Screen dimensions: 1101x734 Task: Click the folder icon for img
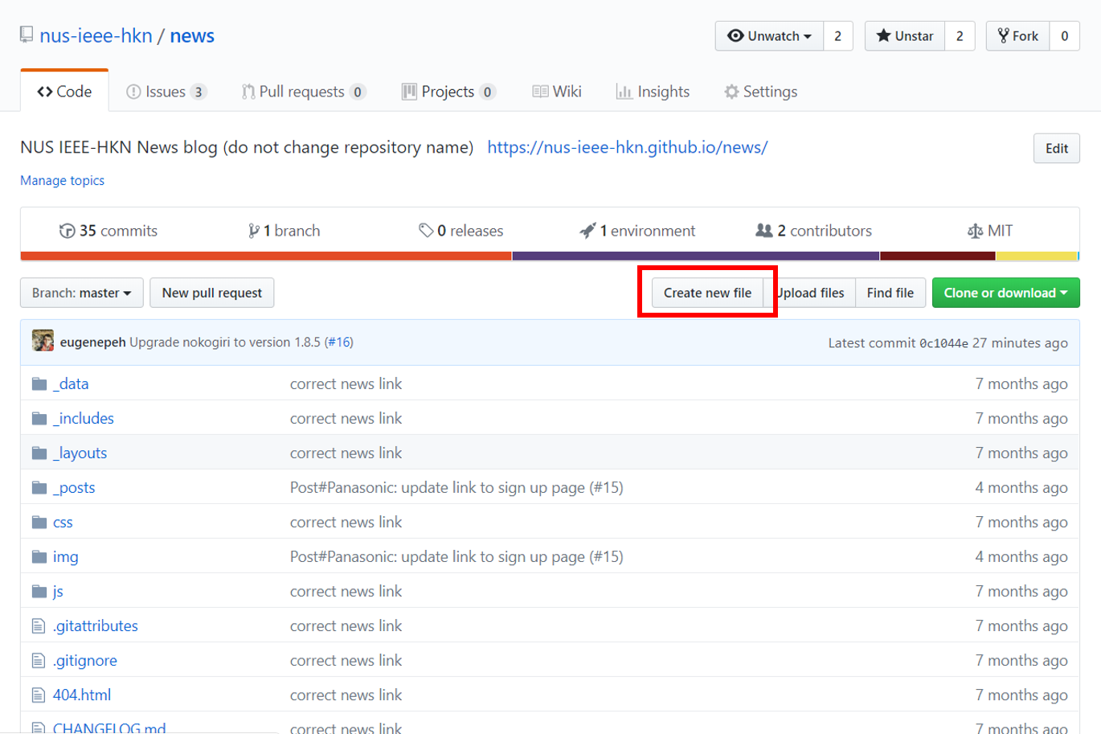coord(39,556)
